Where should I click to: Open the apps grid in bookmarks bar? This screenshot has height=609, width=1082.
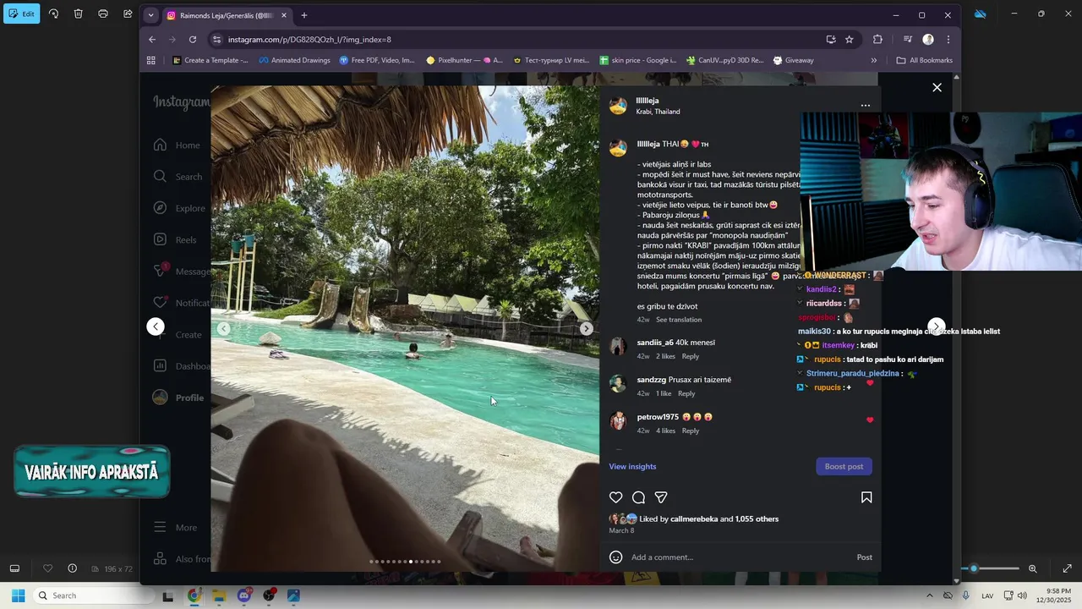click(151, 60)
